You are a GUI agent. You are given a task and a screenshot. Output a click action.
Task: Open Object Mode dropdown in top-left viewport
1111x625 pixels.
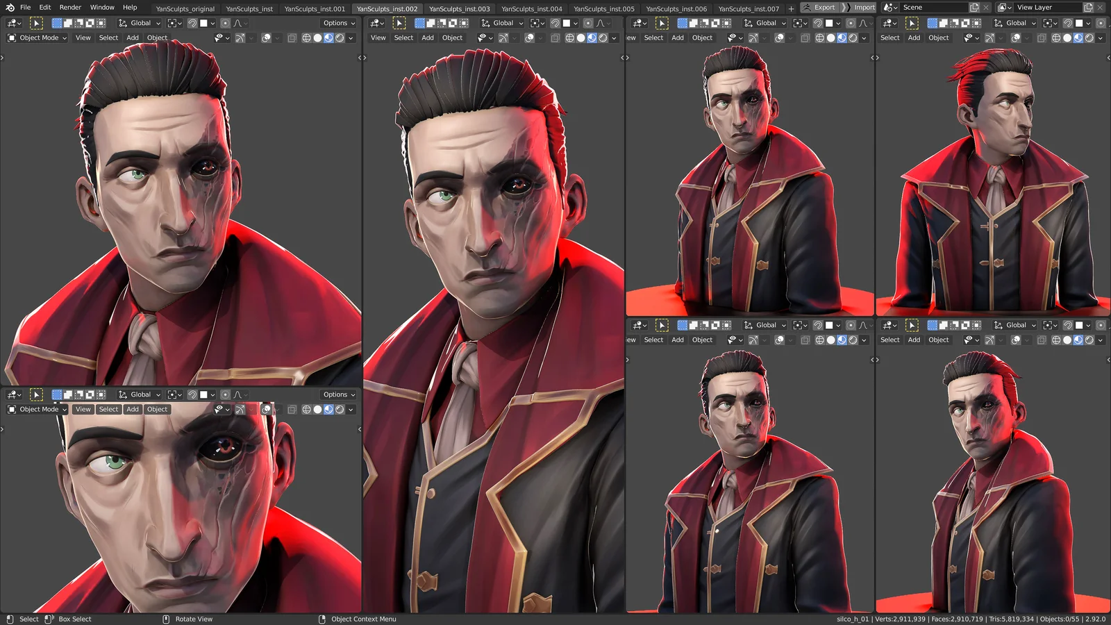point(37,38)
